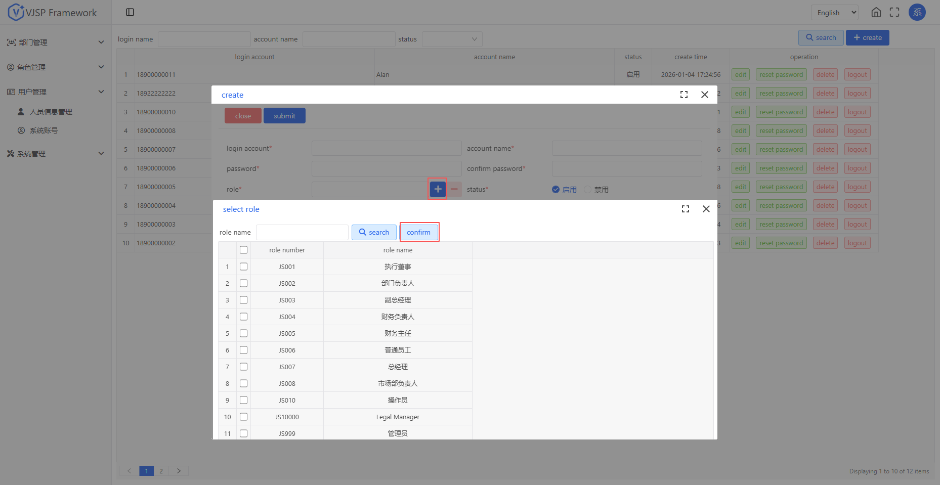Maximize the create dialog

684,95
